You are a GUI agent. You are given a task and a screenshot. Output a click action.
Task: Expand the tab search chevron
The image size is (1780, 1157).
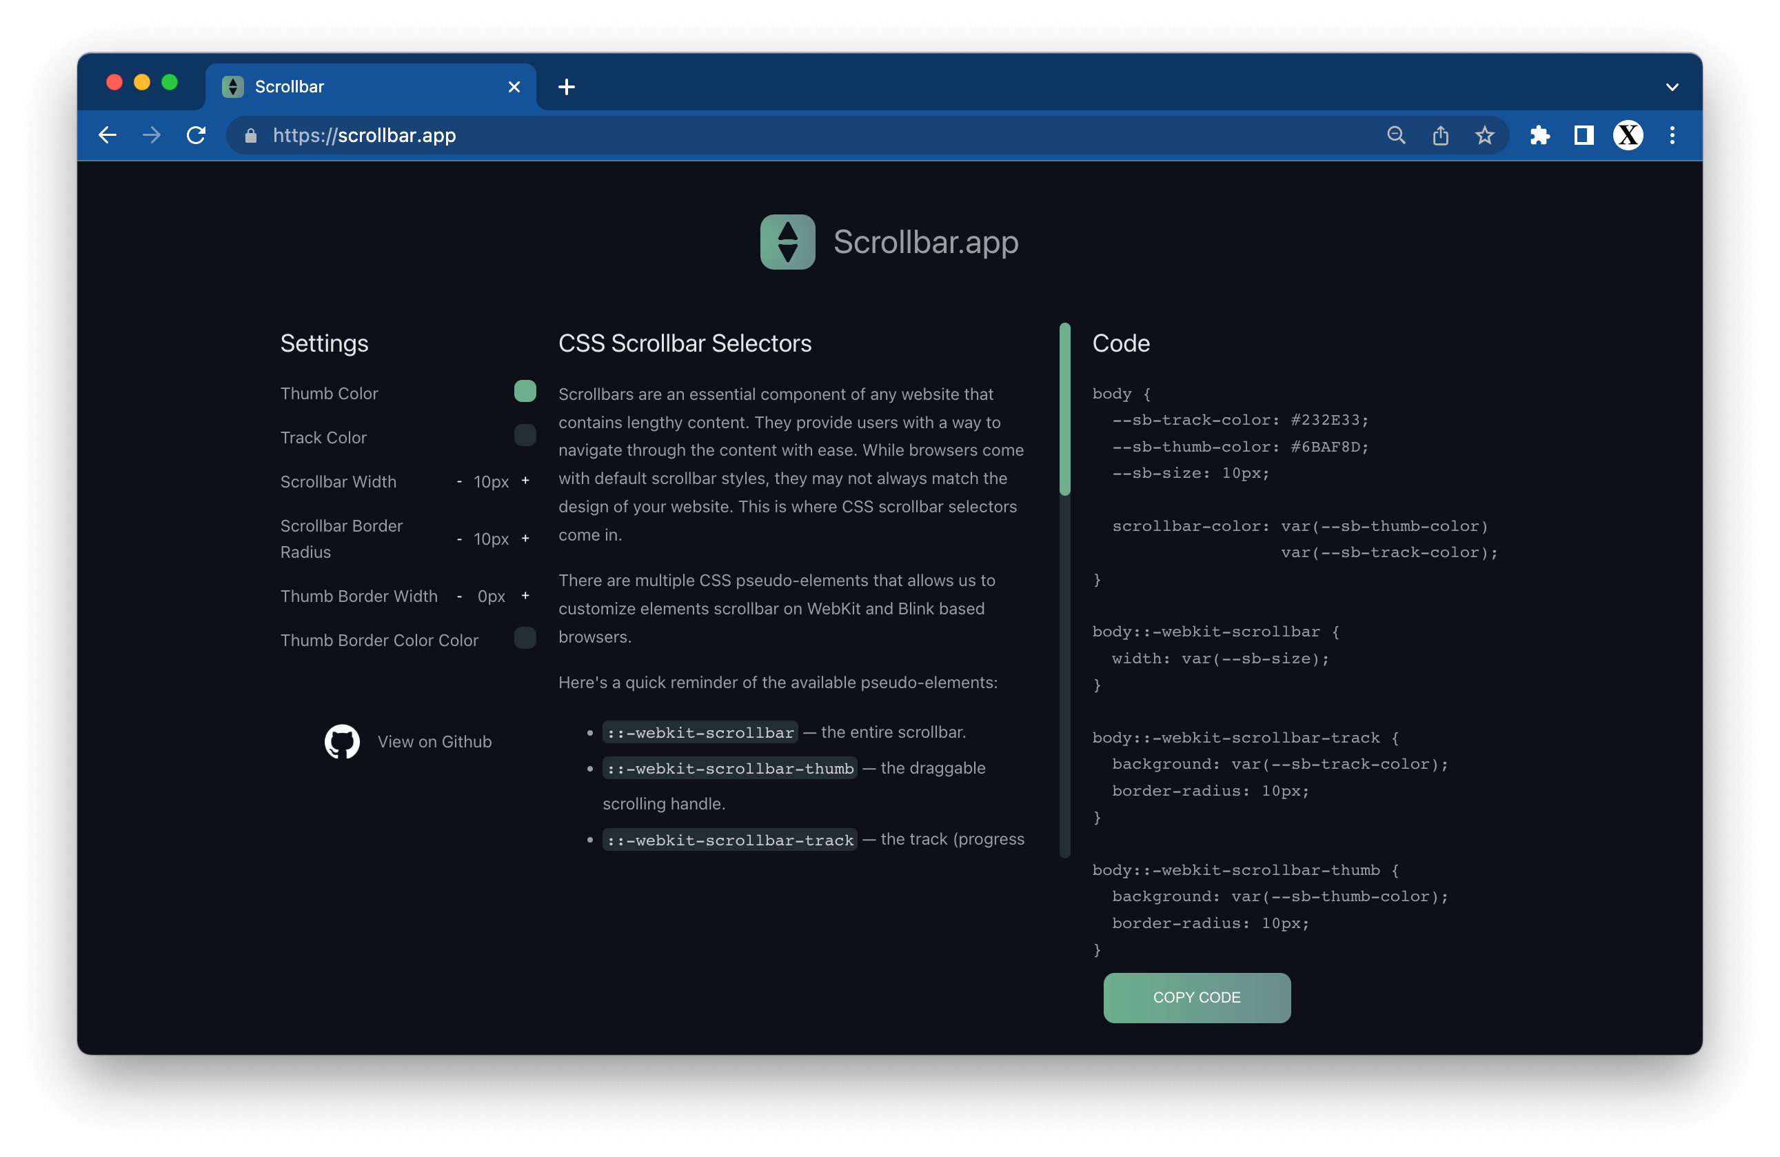coord(1672,87)
